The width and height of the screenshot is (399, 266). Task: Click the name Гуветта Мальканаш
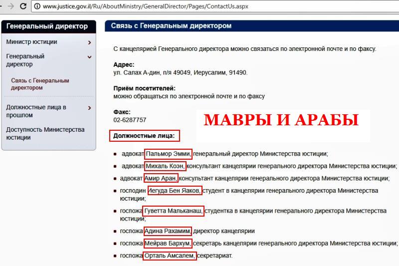pyautogui.click(x=173, y=211)
